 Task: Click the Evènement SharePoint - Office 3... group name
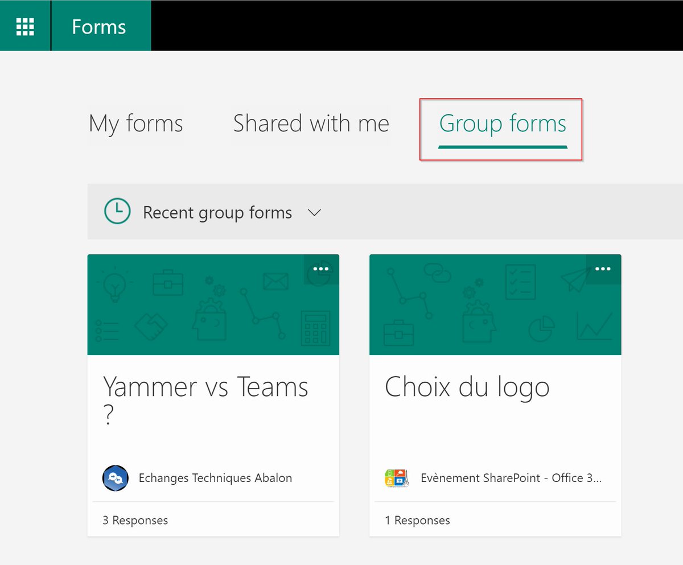pos(511,478)
